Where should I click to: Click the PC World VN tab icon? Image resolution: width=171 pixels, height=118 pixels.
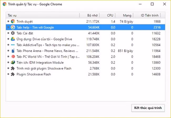[x=13, y=57]
